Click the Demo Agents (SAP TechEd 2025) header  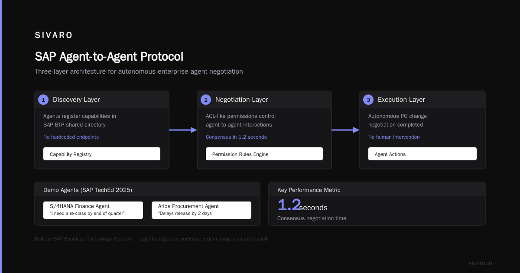88,190
